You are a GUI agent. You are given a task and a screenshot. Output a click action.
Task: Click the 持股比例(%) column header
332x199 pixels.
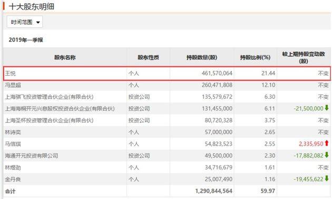255,58
